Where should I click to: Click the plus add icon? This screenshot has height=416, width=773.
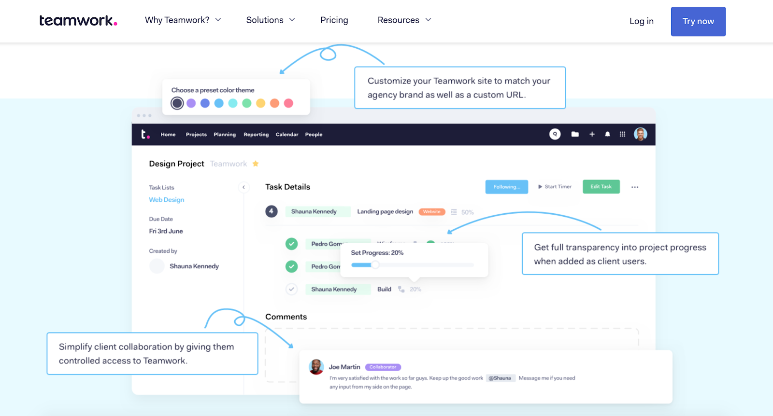tap(592, 134)
